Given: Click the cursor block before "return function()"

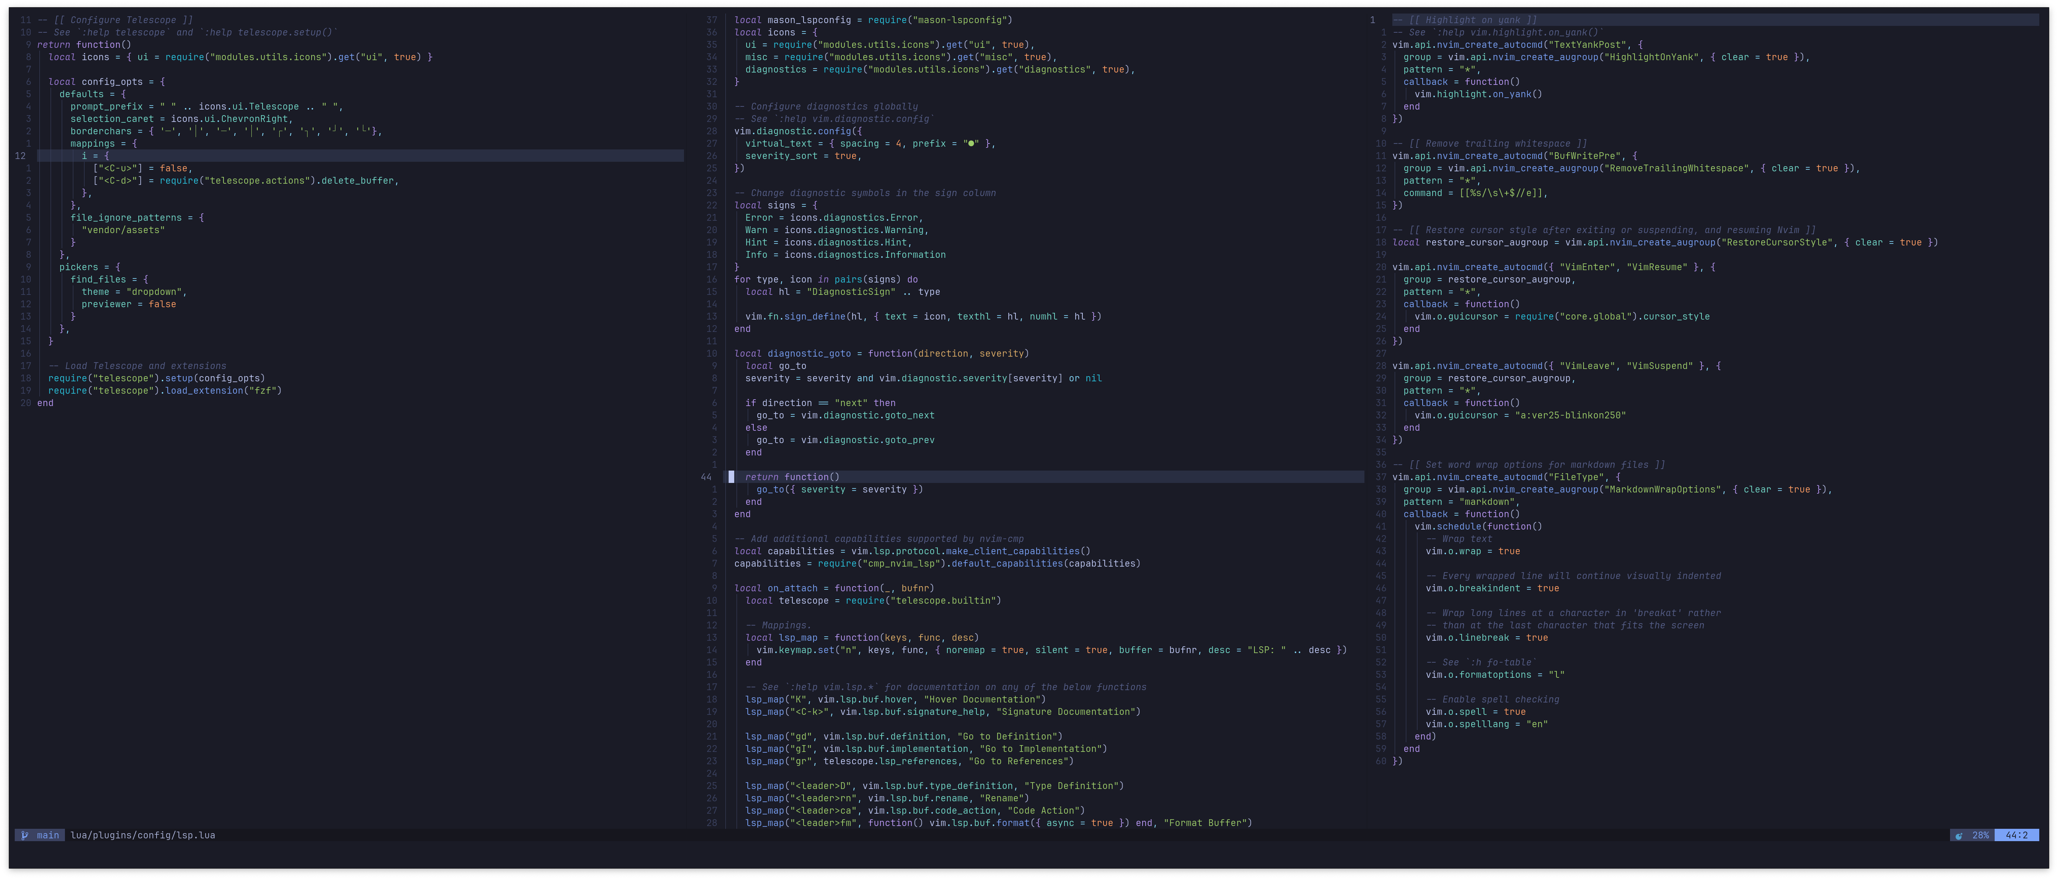Looking at the screenshot, I should coord(731,477).
